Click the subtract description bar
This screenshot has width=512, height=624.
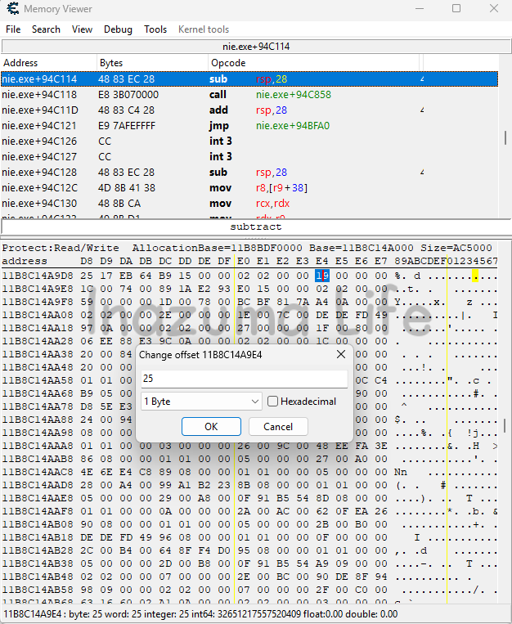[x=256, y=227]
